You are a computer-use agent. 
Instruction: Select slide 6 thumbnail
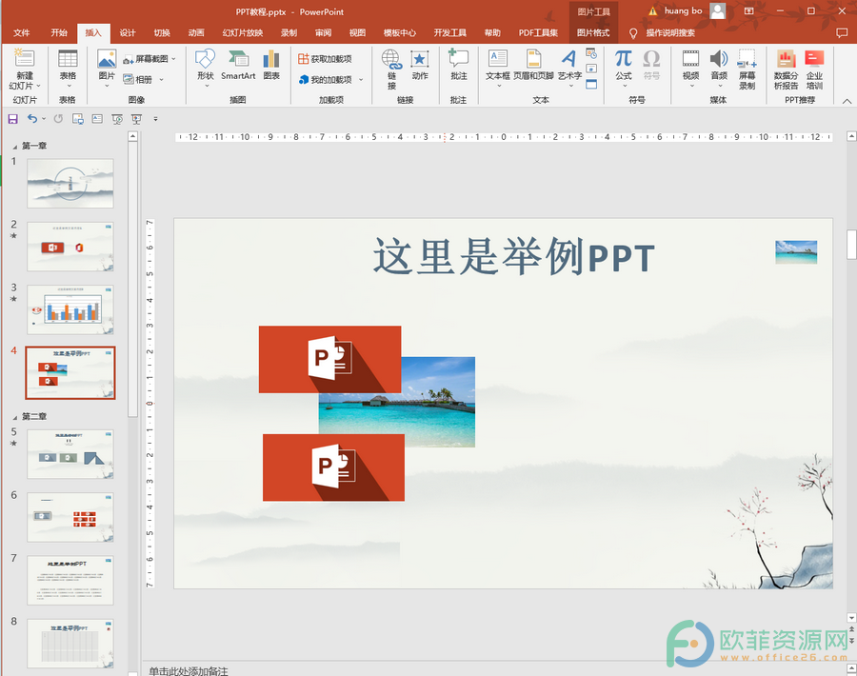point(70,517)
